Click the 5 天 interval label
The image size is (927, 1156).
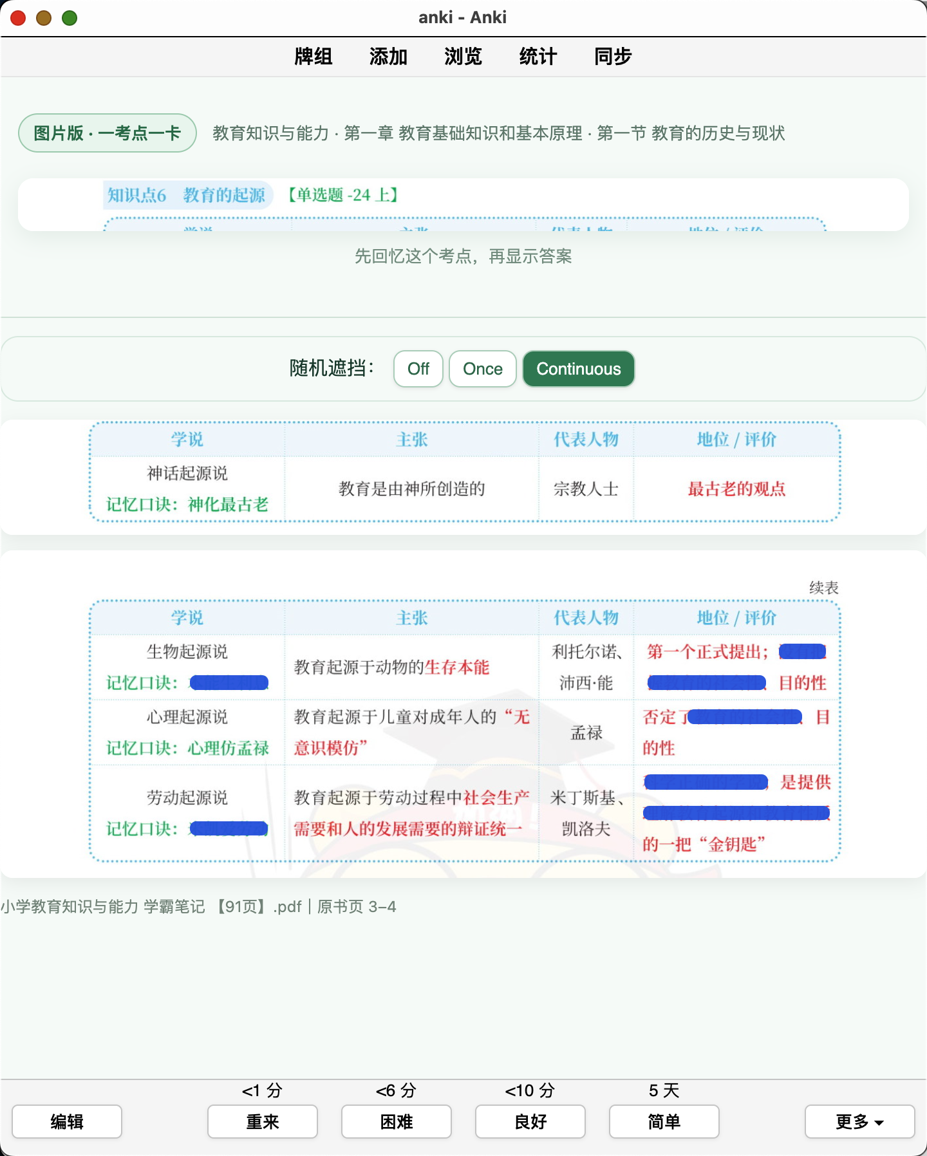pyautogui.click(x=664, y=1090)
